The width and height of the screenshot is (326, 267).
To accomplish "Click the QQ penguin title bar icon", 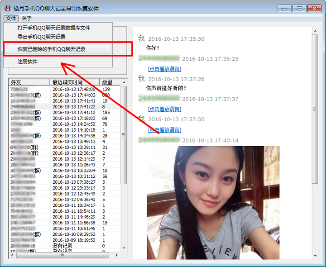I will (x=8, y=8).
